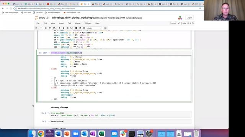Cut selected cells with the scissors icon

[46, 28]
